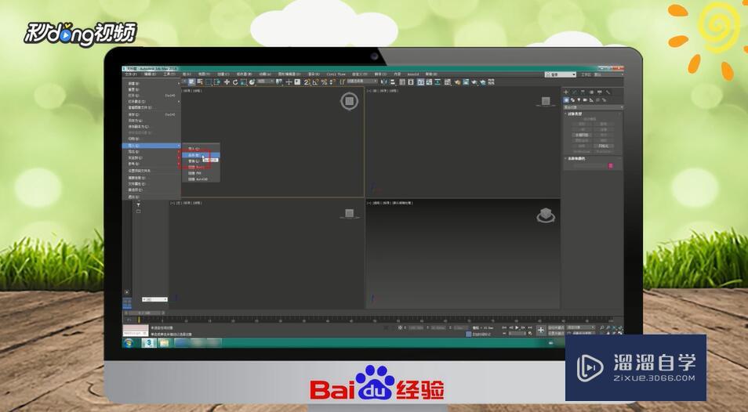
Task: Choose 链接 AutoCAD in the import submenu
Action: (x=202, y=179)
